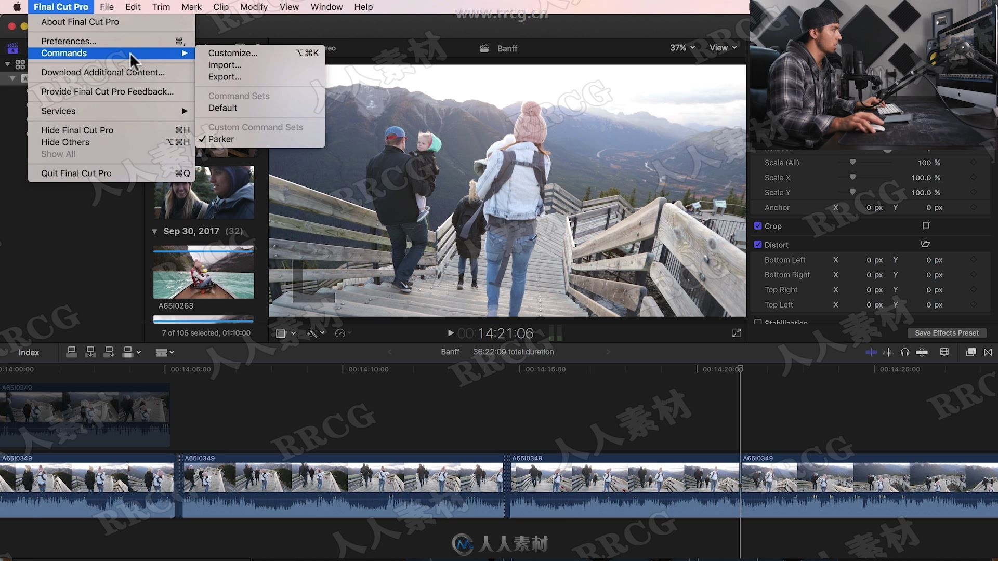Click the playhead marker on timeline ruler
998x561 pixels.
740,369
